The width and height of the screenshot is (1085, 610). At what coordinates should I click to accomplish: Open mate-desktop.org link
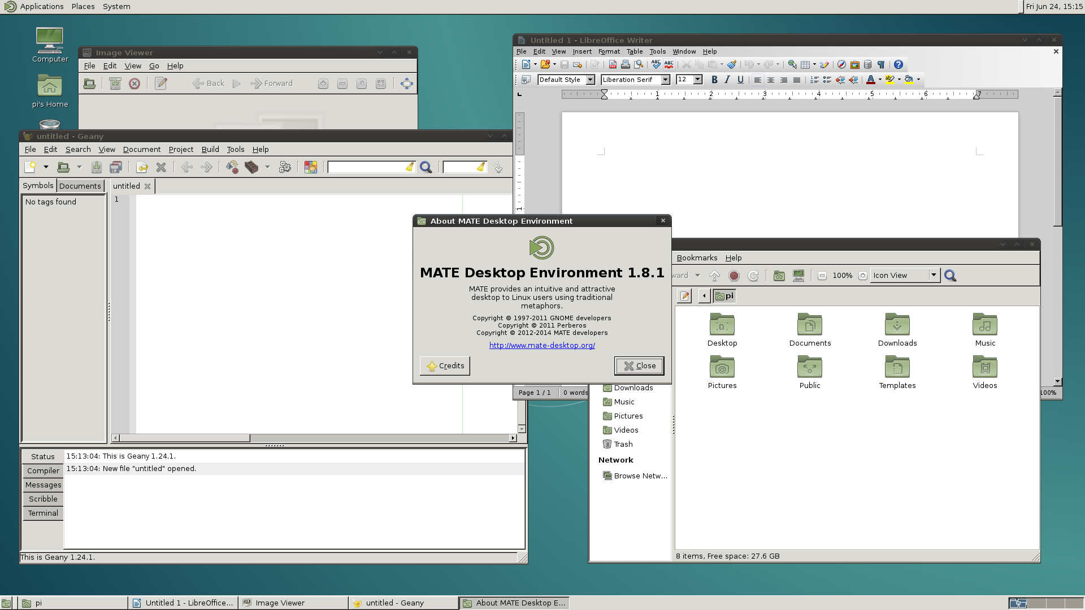[x=542, y=346]
